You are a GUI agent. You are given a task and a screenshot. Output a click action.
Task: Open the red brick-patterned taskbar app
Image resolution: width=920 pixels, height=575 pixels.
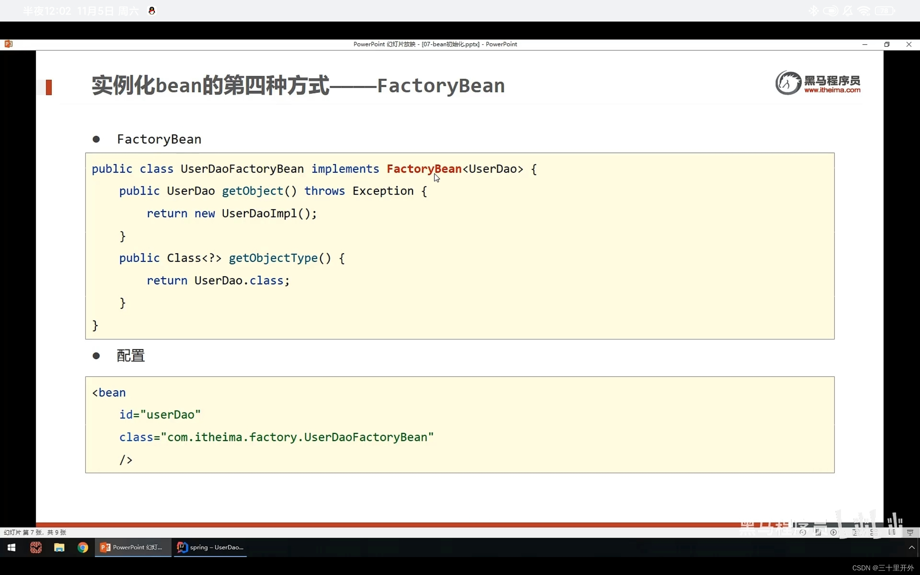(36, 547)
